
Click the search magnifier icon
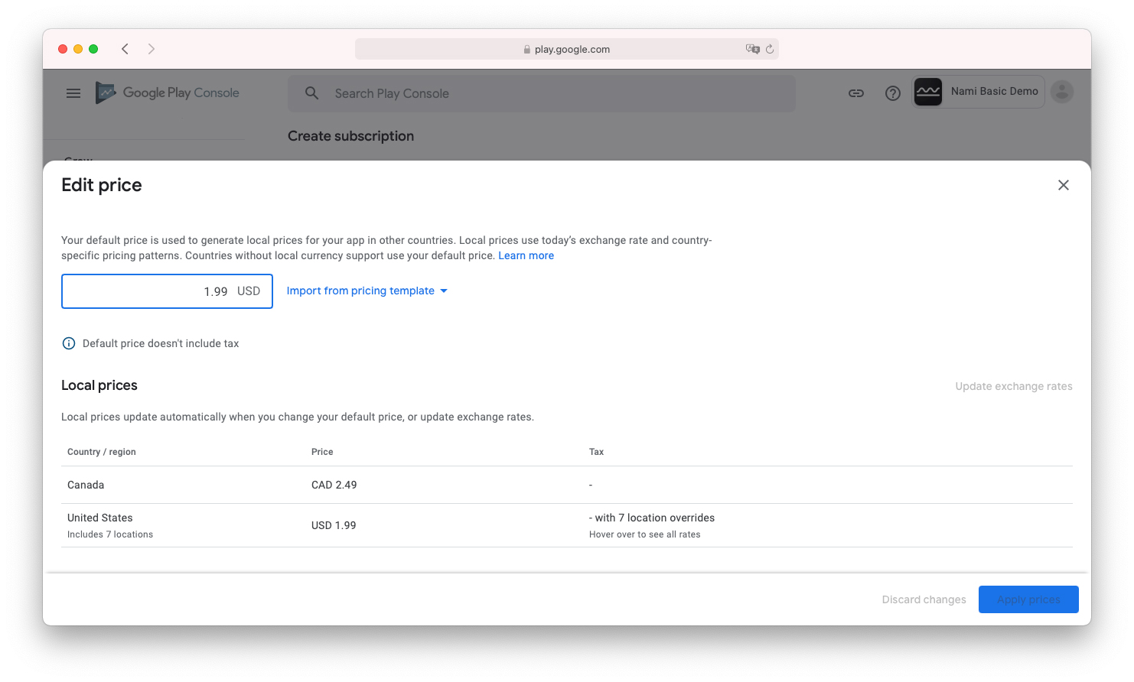[x=311, y=93]
